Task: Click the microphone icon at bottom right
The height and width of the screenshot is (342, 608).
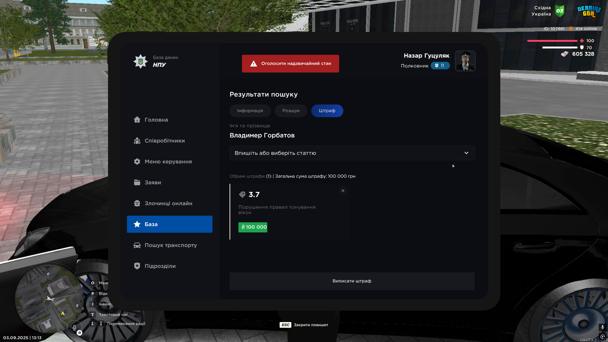Action: (x=602, y=327)
